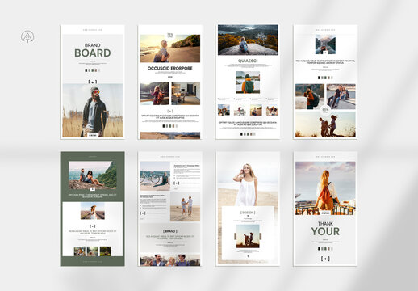Open the mountain overlook photo atop Quiaesci card
Viewport: 418px width, 291px height.
click(248, 40)
